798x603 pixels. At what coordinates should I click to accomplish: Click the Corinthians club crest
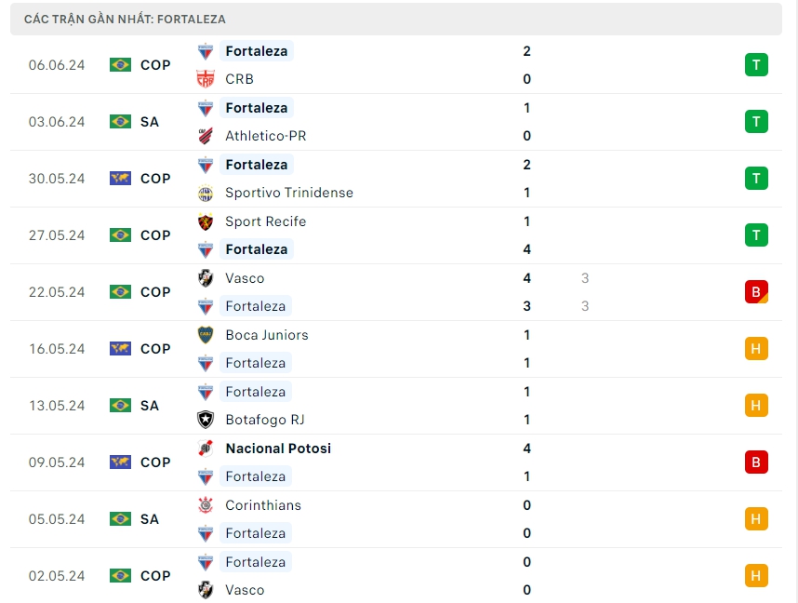coord(206,505)
